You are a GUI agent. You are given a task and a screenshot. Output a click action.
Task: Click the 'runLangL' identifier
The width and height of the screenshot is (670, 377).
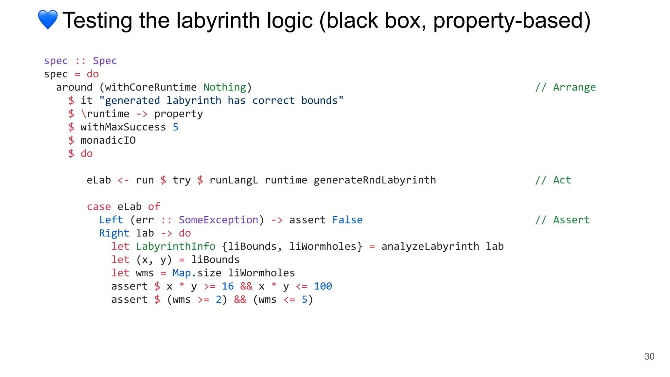233,180
